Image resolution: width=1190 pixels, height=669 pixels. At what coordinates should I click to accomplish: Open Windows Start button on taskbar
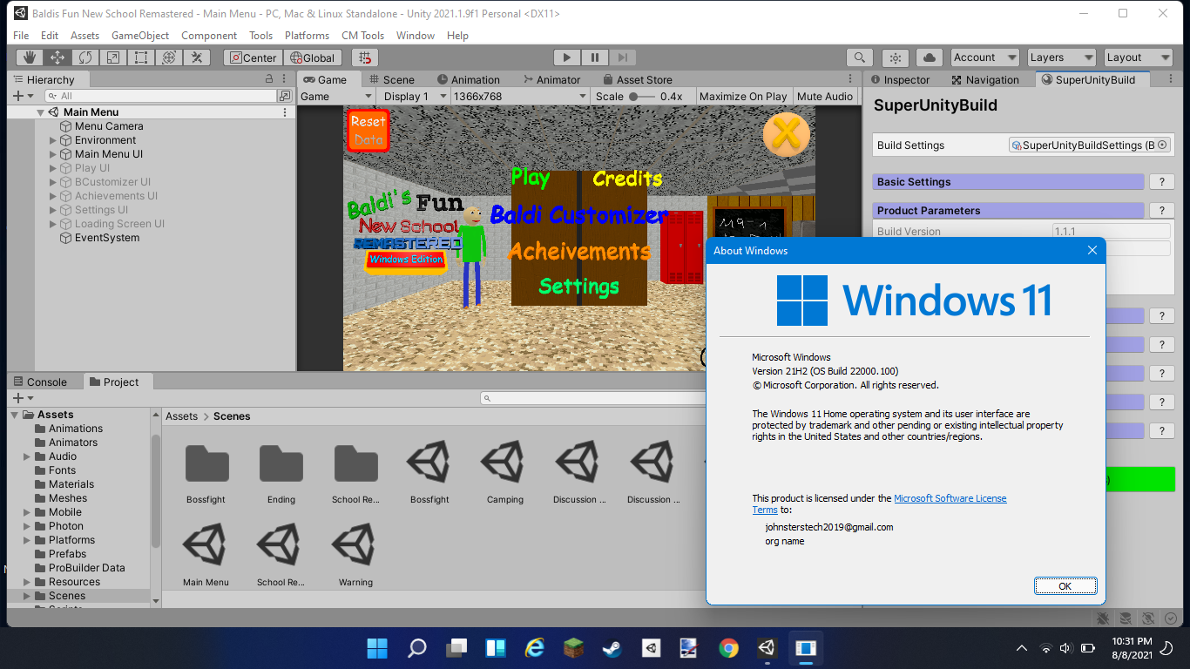[x=377, y=648]
